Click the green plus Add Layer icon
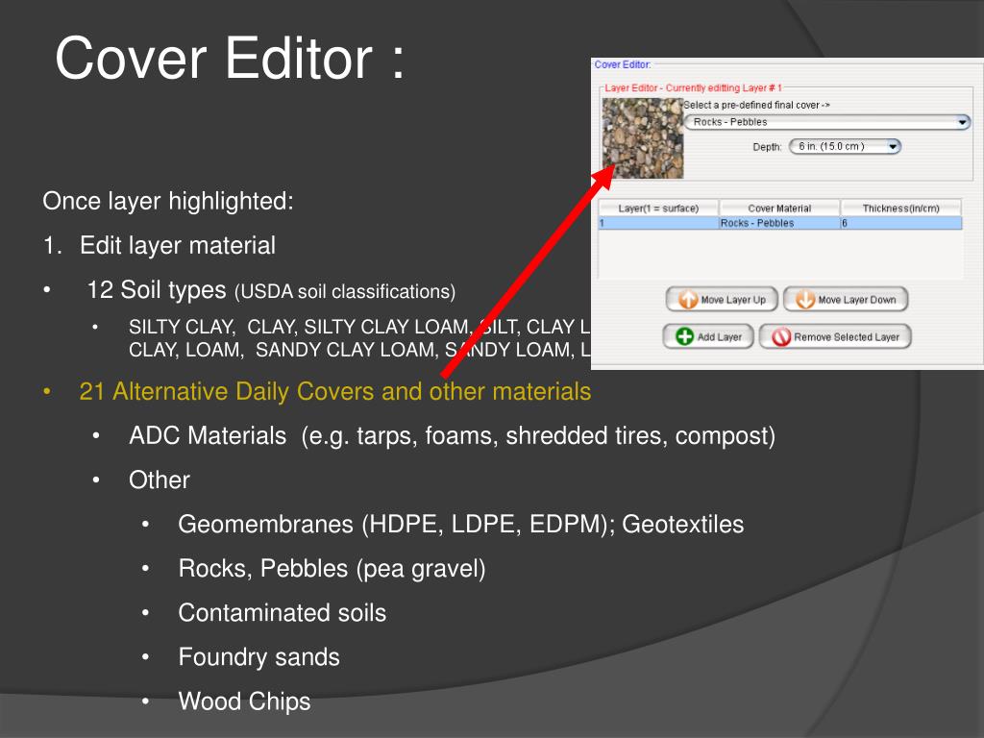The image size is (984, 738). [684, 336]
